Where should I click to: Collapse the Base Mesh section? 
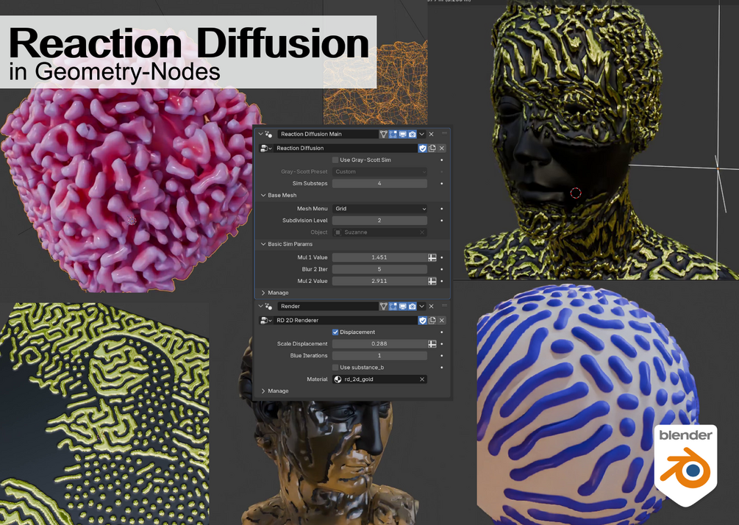pyautogui.click(x=263, y=195)
